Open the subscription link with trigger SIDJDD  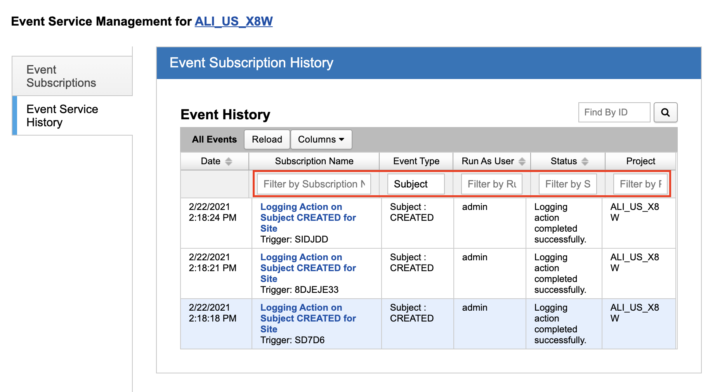coord(308,218)
